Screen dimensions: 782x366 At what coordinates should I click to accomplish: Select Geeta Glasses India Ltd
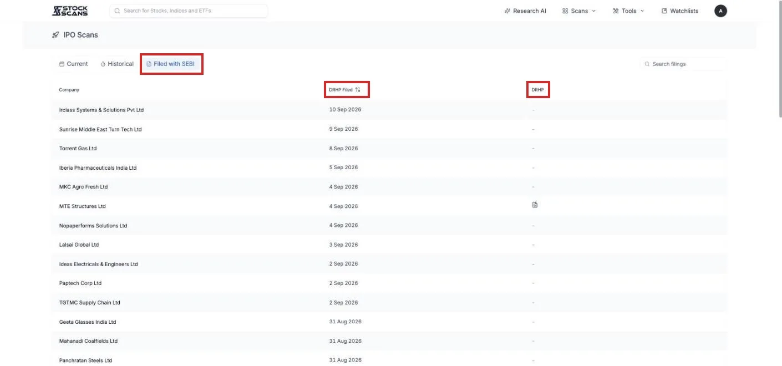pos(88,322)
